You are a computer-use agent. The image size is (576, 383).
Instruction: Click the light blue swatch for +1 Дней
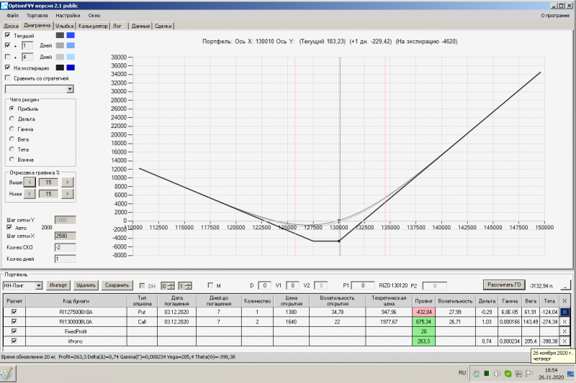[71, 45]
